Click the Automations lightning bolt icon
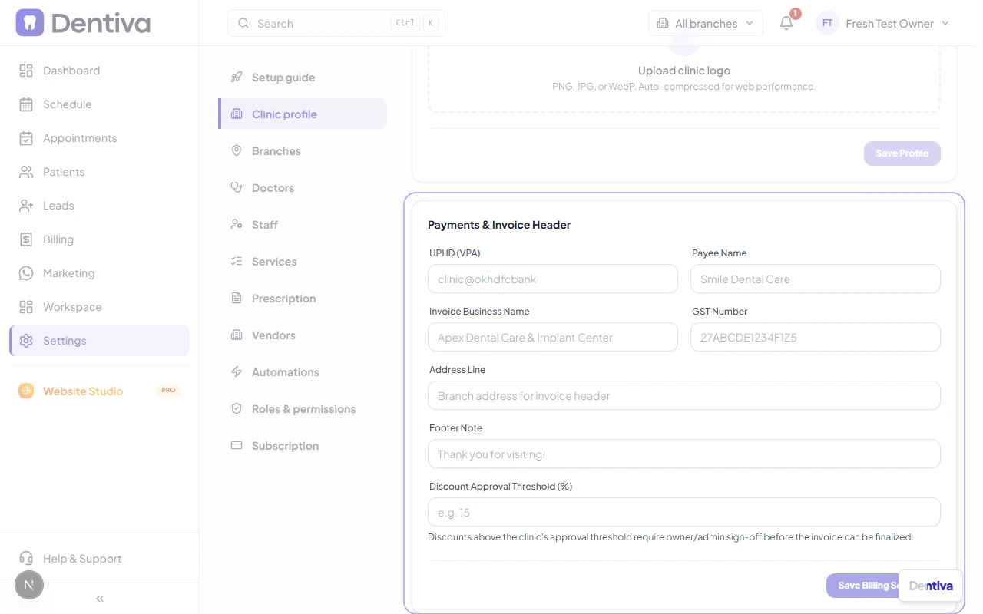Viewport: 983px width, 614px height. pyautogui.click(x=237, y=372)
